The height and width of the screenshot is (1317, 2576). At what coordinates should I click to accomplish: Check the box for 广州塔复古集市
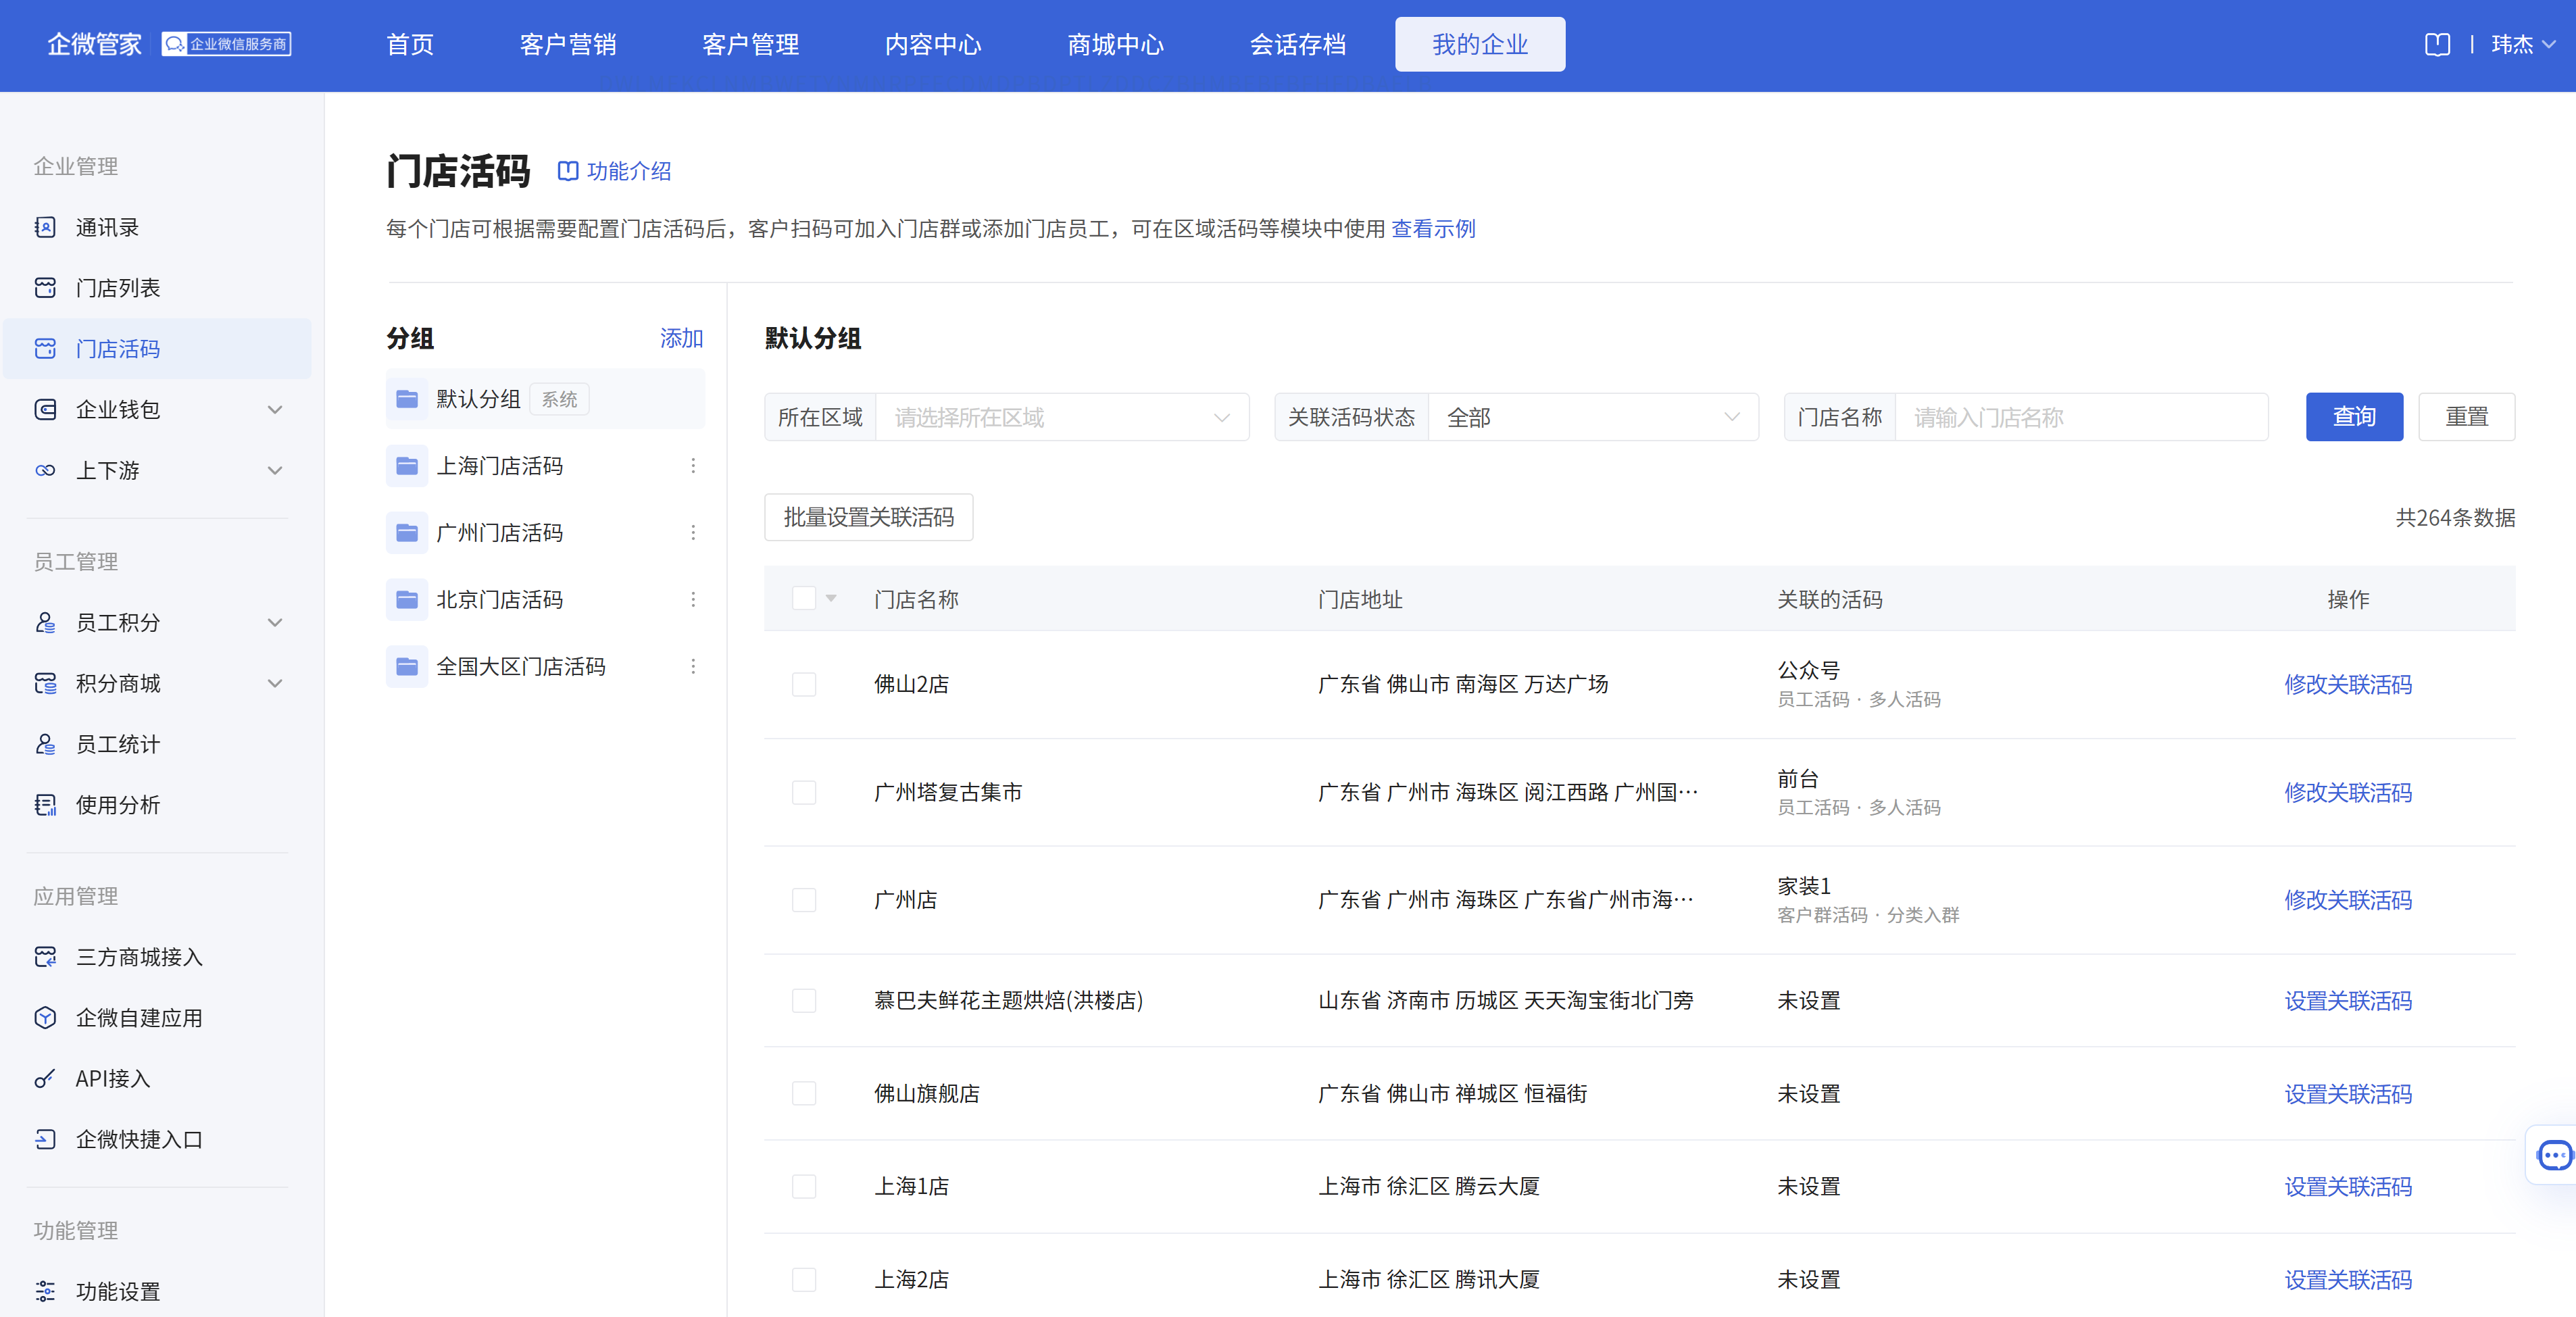tap(804, 792)
